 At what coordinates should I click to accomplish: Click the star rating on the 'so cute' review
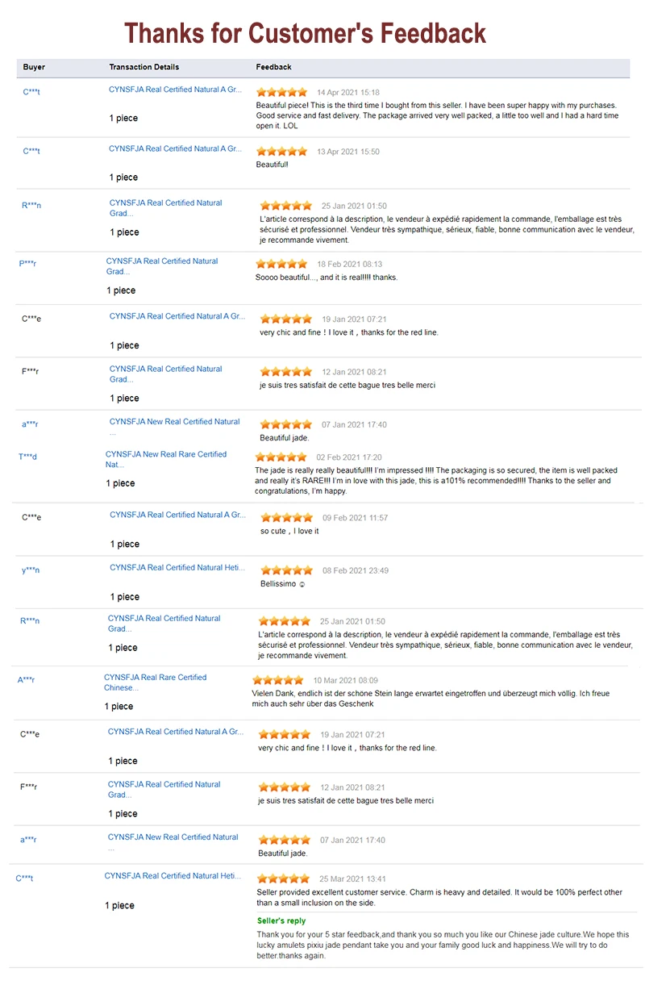point(287,518)
